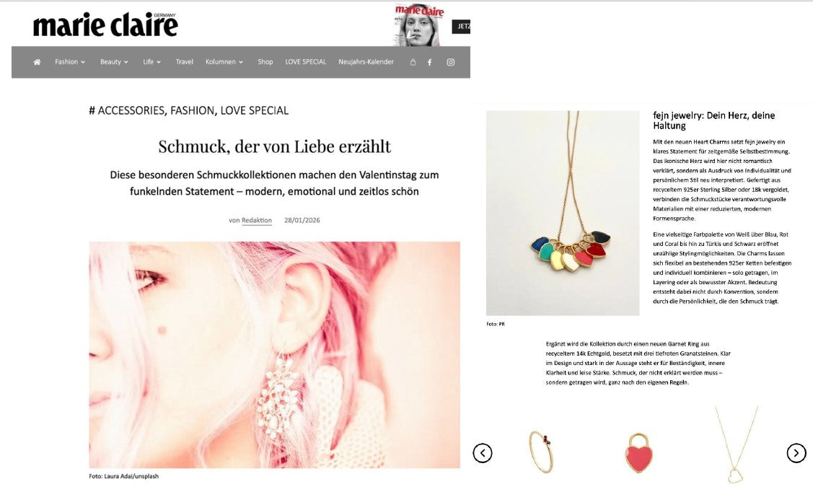Select the red heart padlock charm product
This screenshot has width=813, height=492.
pyautogui.click(x=639, y=452)
